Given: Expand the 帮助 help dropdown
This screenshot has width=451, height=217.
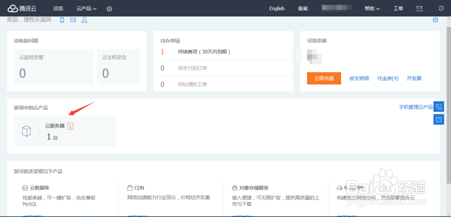Looking at the screenshot, I should (x=372, y=9).
